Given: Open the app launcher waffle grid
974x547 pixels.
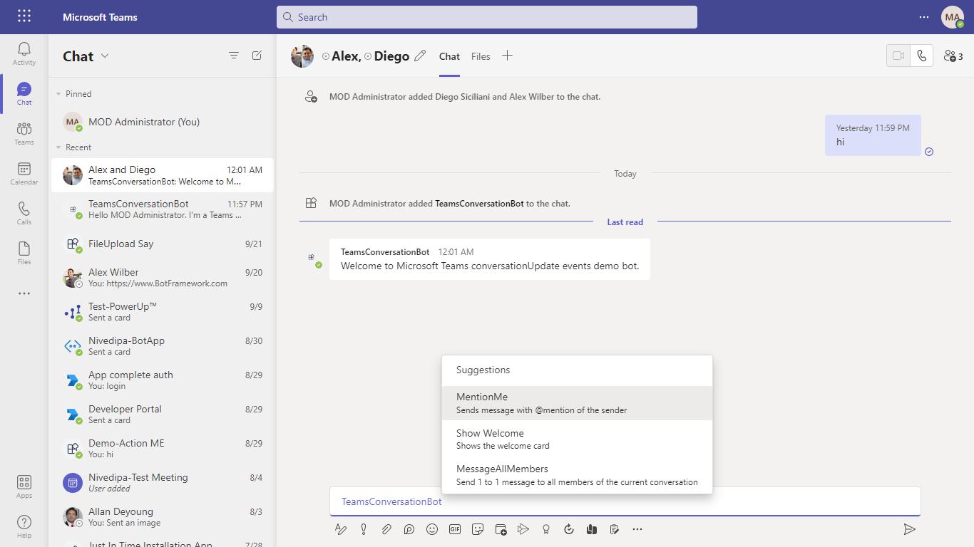Looking at the screenshot, I should [x=24, y=16].
